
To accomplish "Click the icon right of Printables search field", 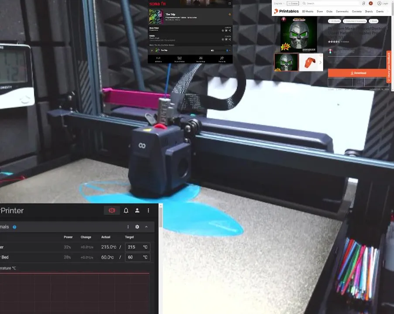I will coord(363,3).
